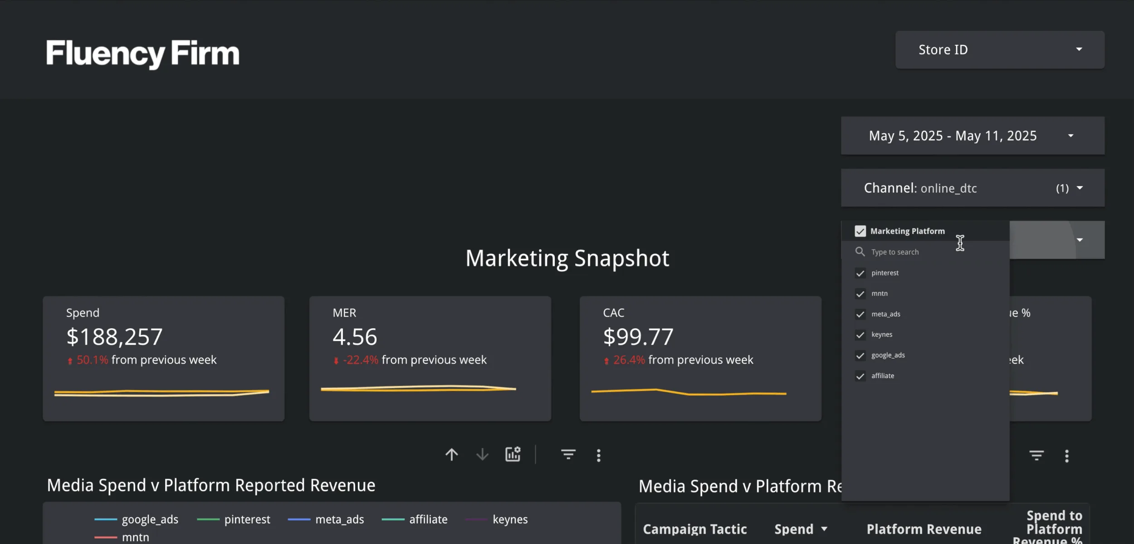Uncheck the pinterest platform checkbox
Screen dimensions: 1134x544
pyautogui.click(x=860, y=273)
